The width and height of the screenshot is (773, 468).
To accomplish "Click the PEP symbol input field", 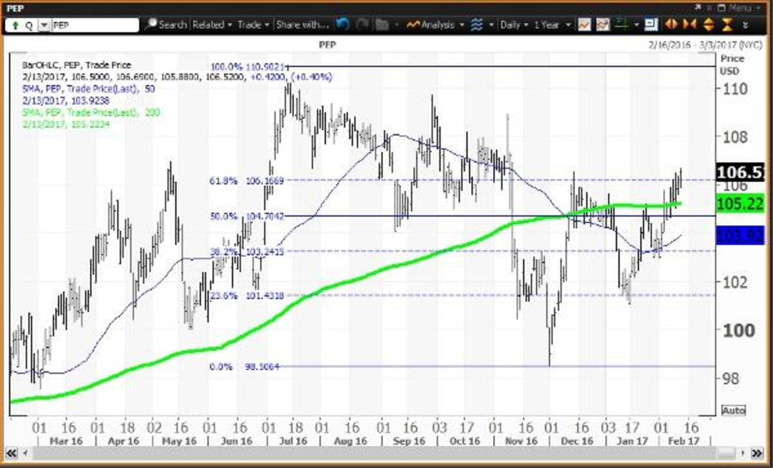I will (95, 25).
